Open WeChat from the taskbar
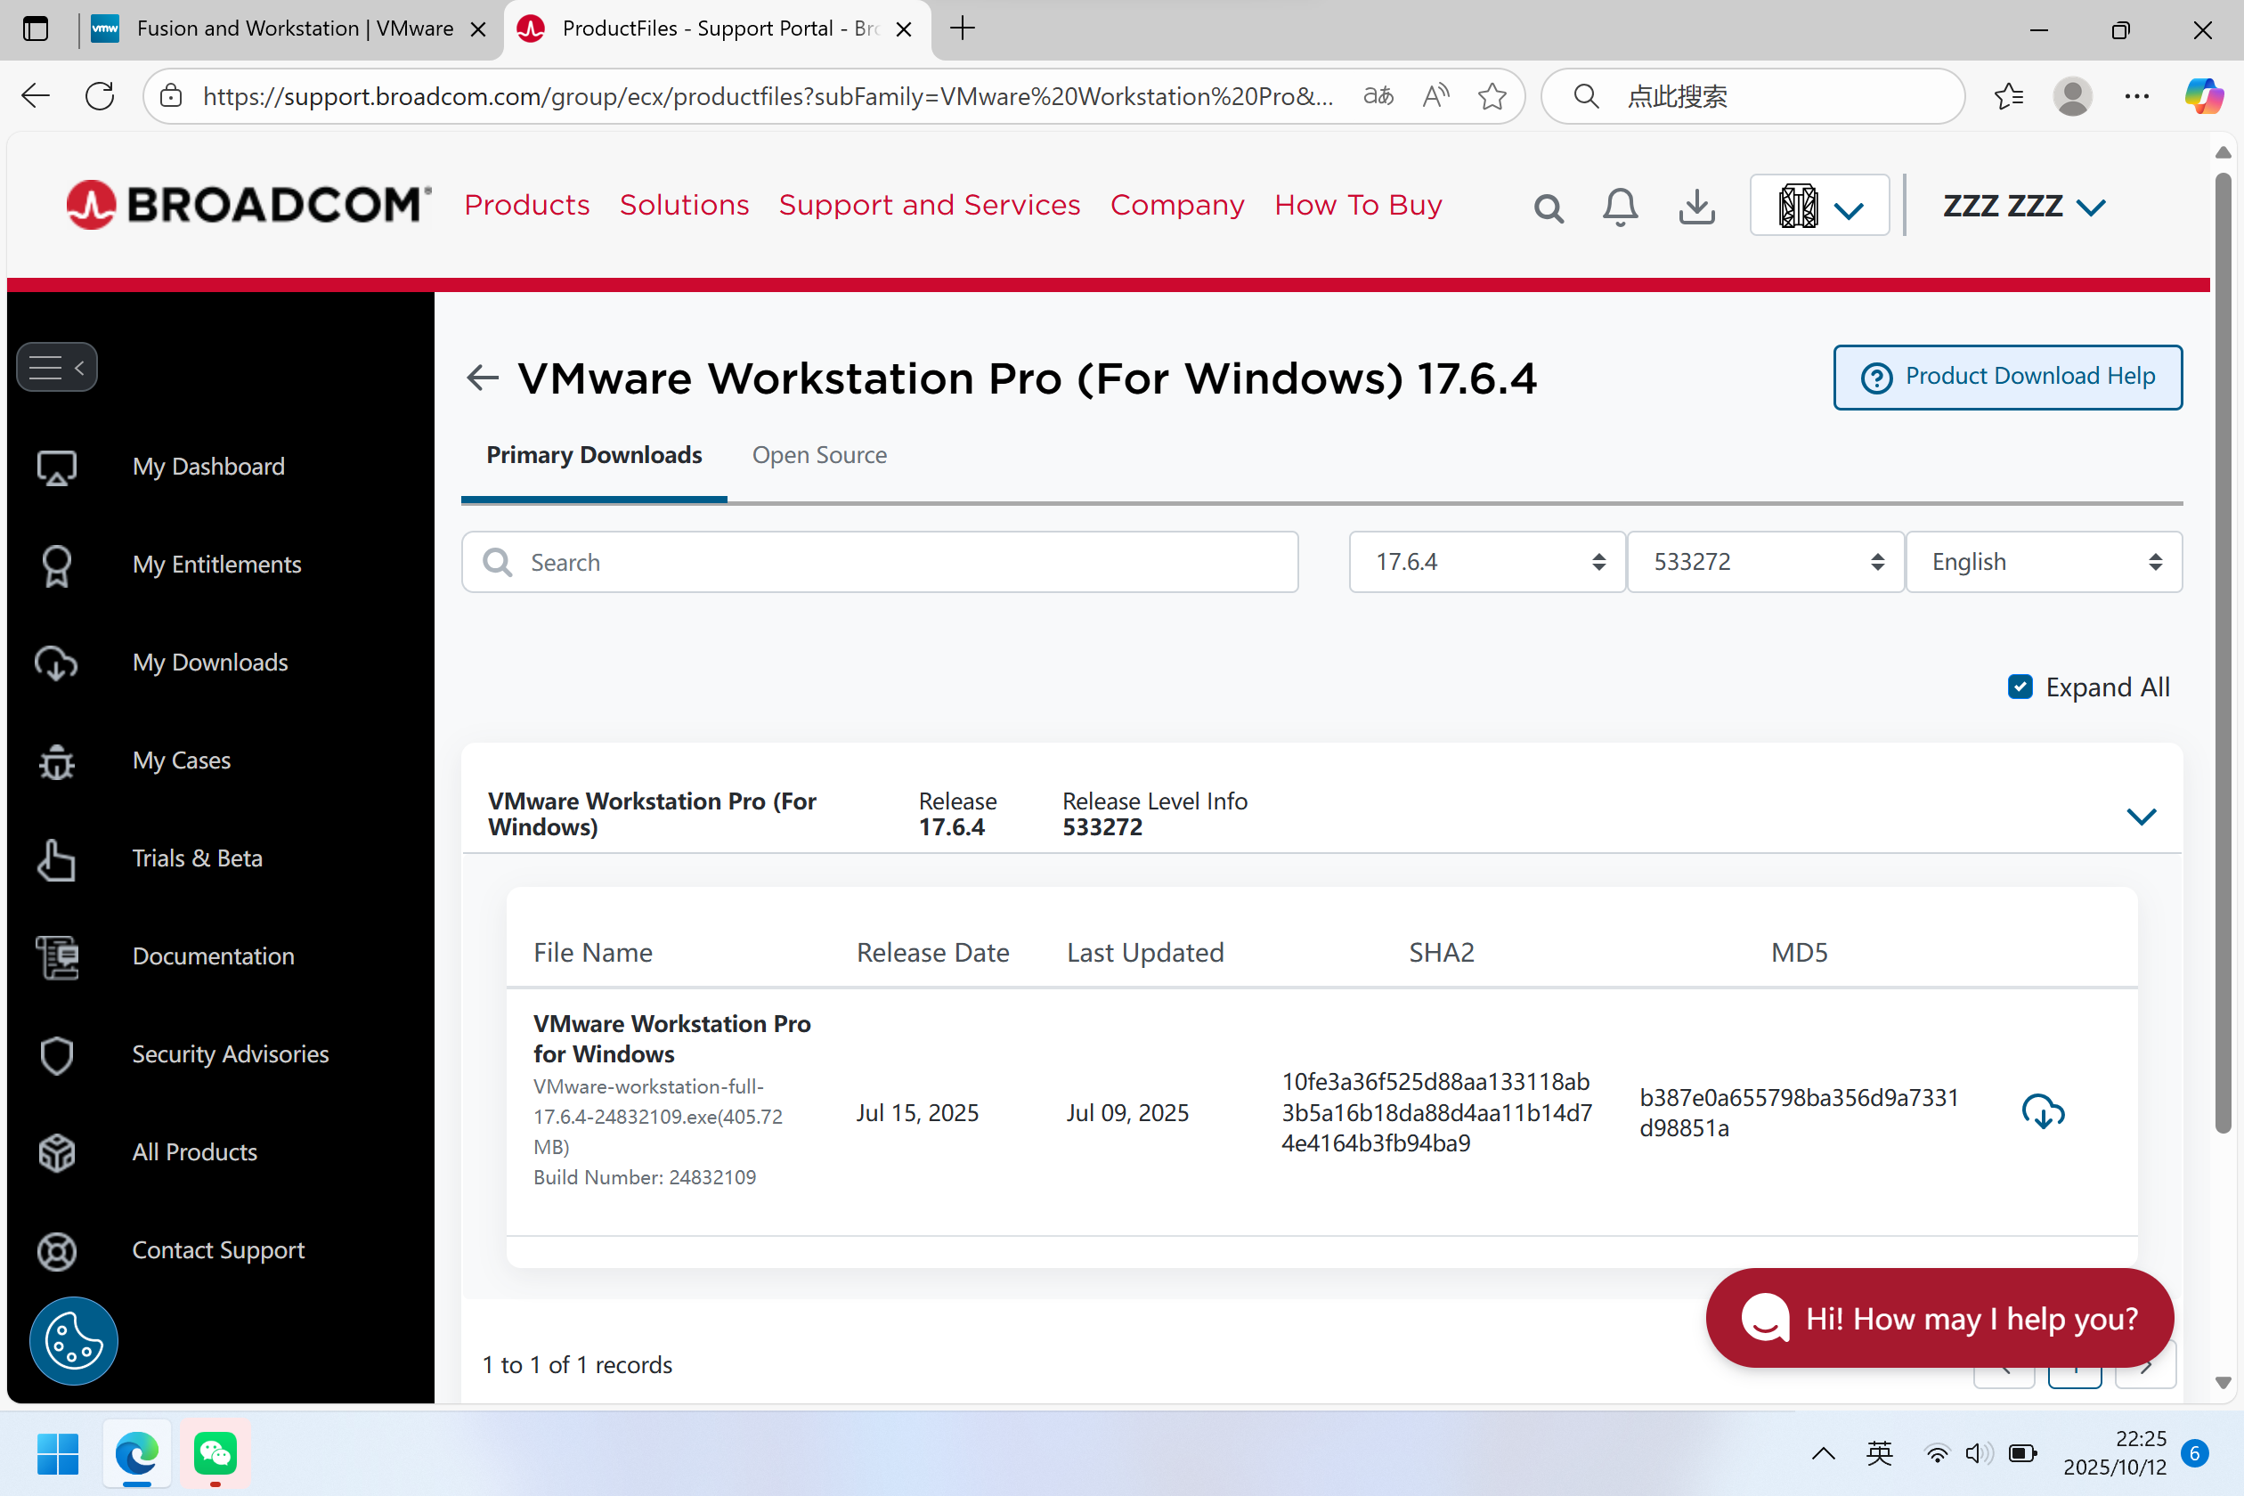Viewport: 2244px width, 1496px height. pyautogui.click(x=215, y=1453)
